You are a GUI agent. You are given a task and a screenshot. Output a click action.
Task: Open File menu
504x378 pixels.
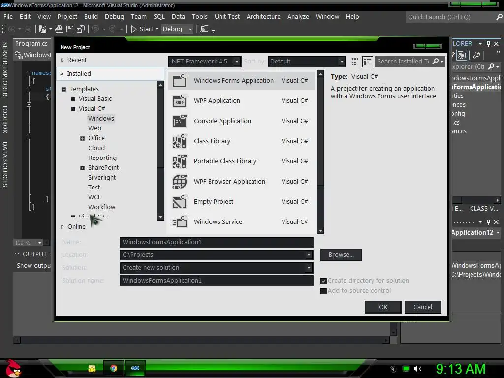[x=8, y=16]
